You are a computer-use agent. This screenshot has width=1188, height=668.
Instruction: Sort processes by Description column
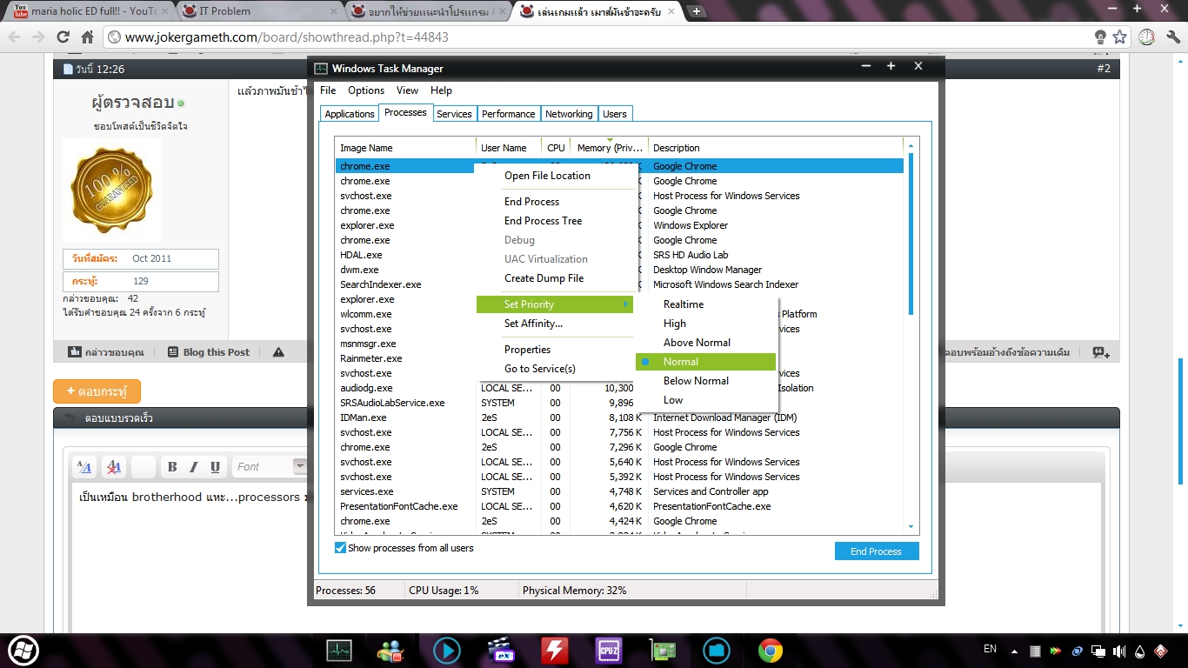click(776, 148)
